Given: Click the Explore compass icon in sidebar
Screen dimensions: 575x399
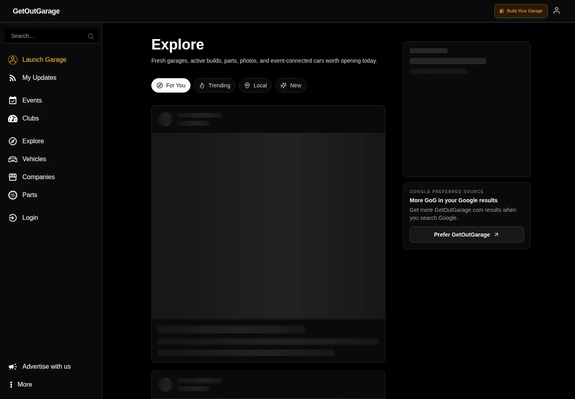Looking at the screenshot, I should tap(13, 141).
